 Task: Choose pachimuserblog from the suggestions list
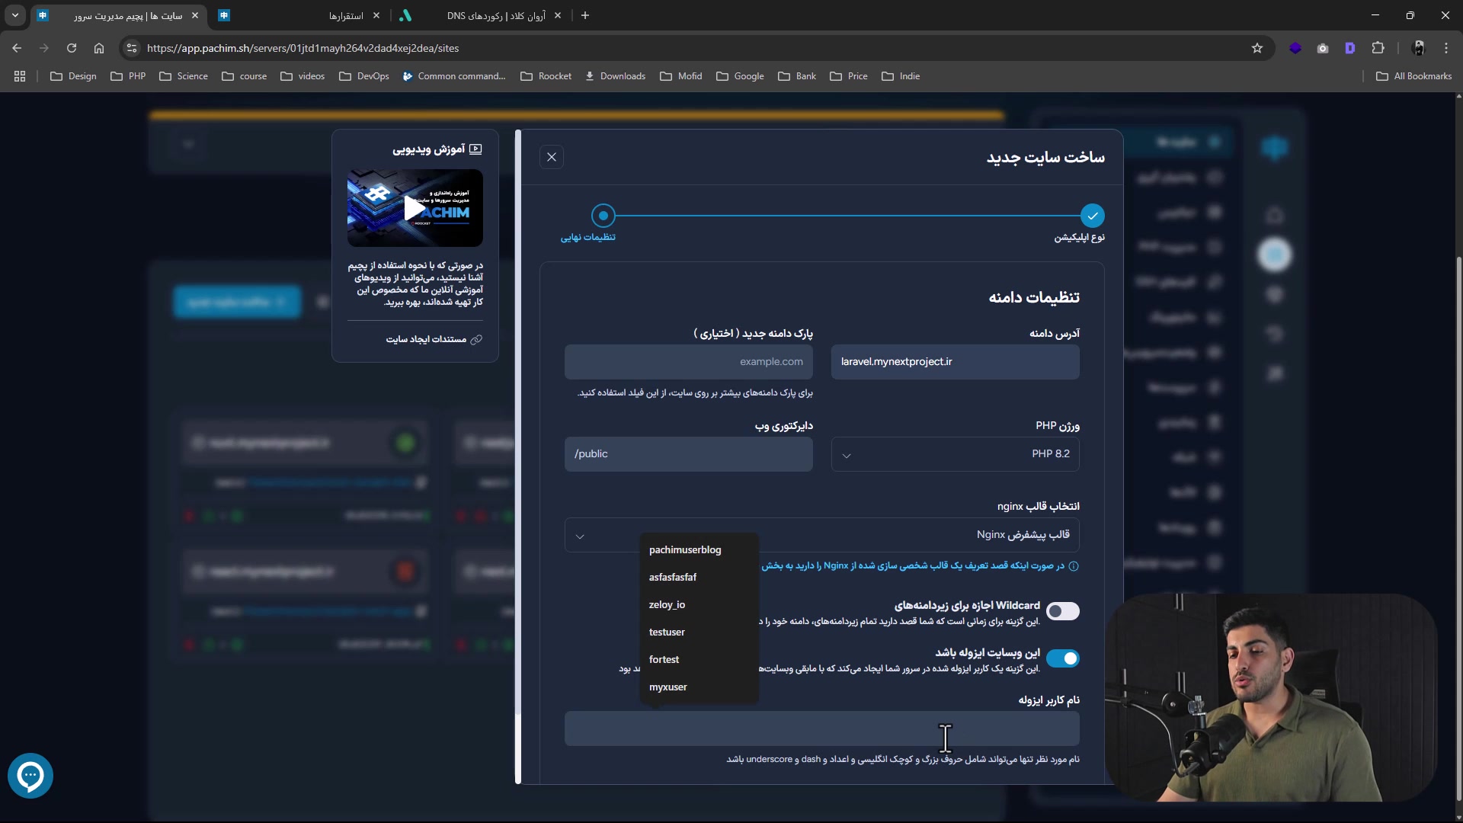click(x=684, y=550)
